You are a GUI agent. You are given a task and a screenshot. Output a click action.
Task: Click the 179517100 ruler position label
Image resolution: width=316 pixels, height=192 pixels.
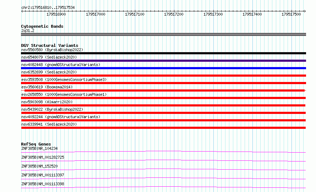(135, 14)
